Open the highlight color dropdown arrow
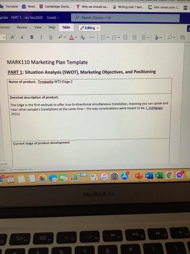Image resolution: width=190 pixels, height=254 pixels. (65, 37)
